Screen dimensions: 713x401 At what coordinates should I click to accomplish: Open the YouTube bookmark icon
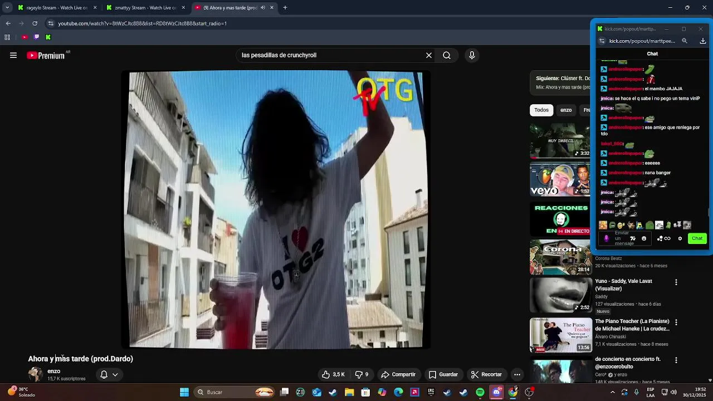tap(25, 37)
